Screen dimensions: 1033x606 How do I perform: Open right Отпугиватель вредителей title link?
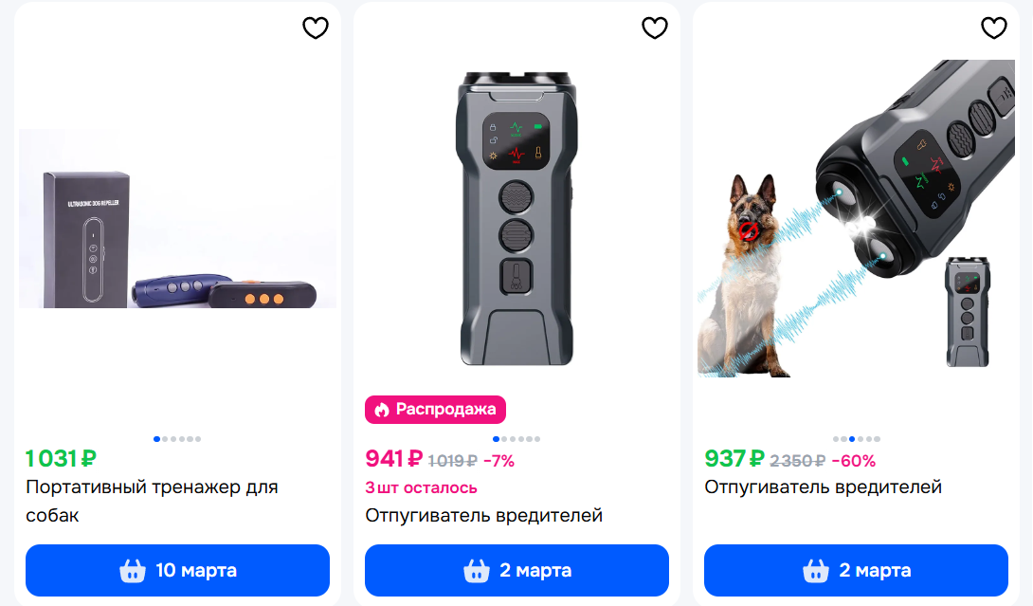[x=823, y=487]
